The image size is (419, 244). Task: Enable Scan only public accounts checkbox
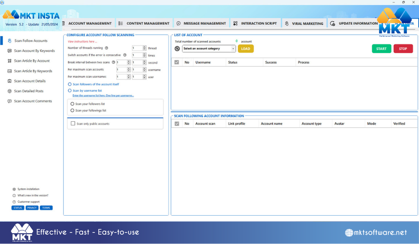tap(73, 124)
